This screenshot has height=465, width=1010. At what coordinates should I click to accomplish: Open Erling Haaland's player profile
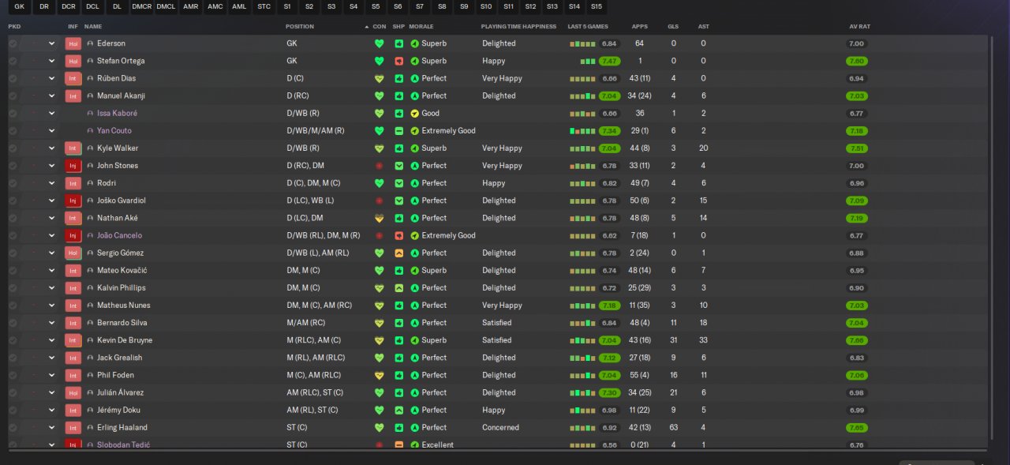122,427
